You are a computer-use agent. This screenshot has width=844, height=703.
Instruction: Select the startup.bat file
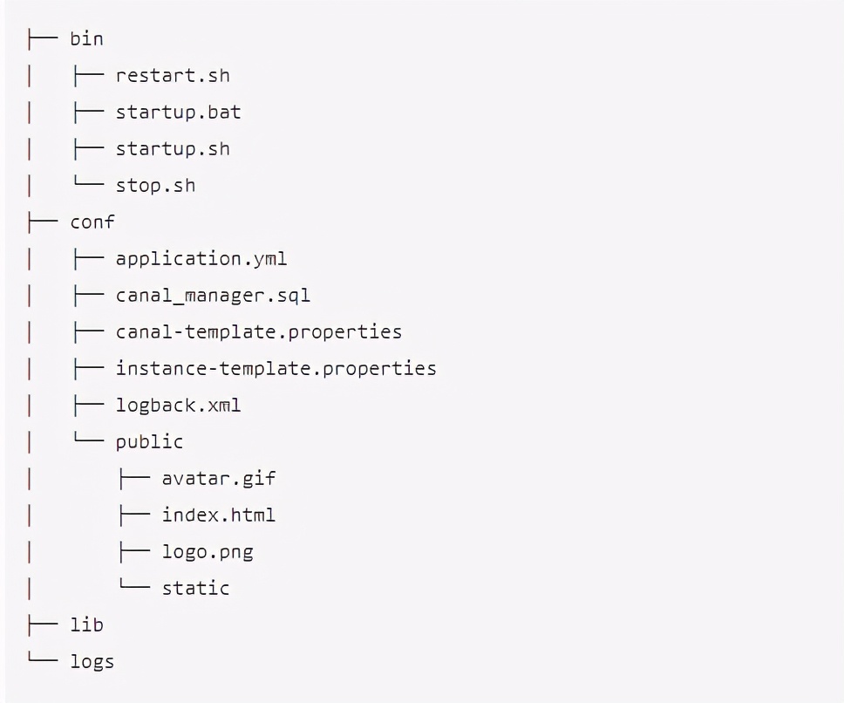pos(178,113)
